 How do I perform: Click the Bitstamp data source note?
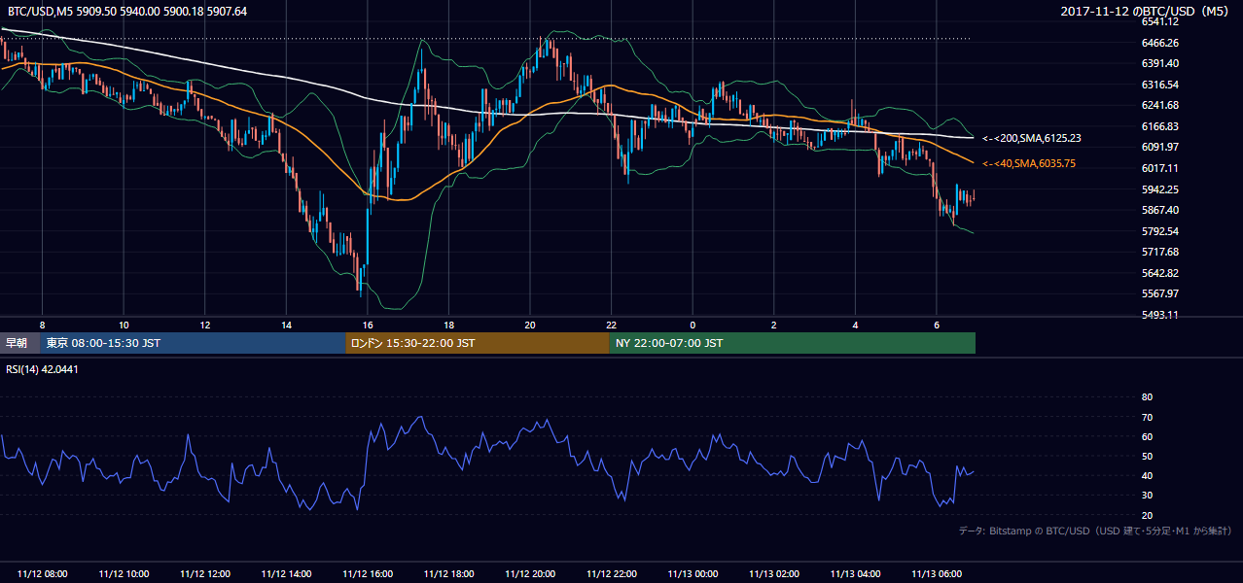click(x=1095, y=532)
